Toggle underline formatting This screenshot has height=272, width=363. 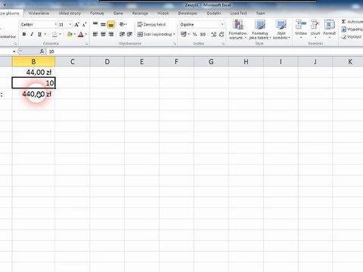tap(39, 34)
